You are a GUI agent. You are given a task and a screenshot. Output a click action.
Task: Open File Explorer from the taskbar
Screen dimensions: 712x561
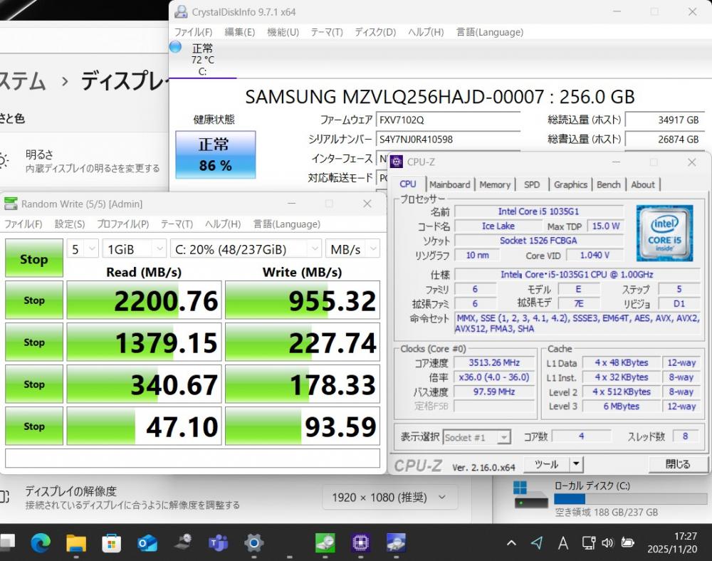click(x=76, y=542)
